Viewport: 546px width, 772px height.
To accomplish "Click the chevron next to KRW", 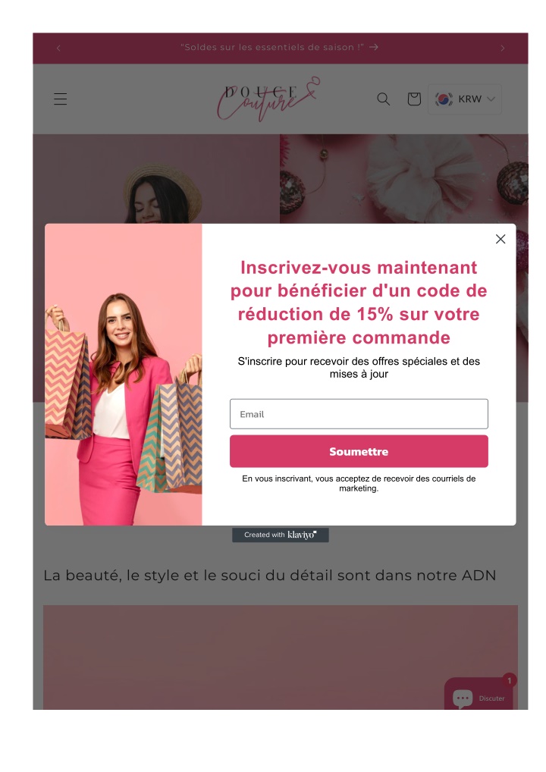I will click(491, 99).
